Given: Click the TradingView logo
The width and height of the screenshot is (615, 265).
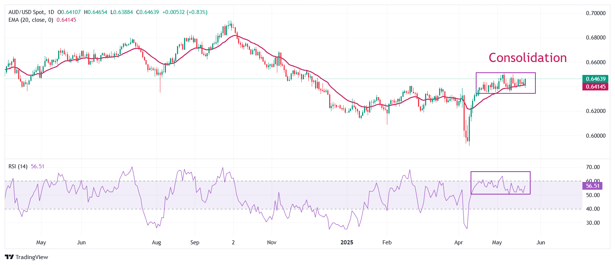Looking at the screenshot, I should (x=26, y=257).
